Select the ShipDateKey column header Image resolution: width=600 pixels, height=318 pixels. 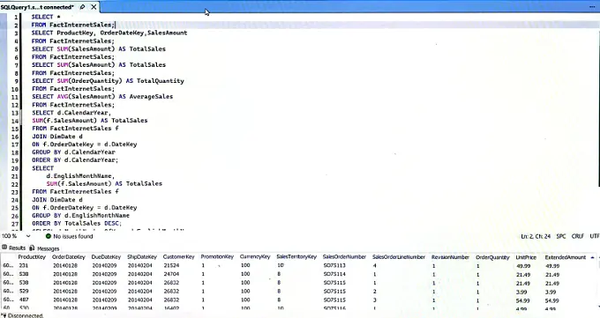pos(142,257)
